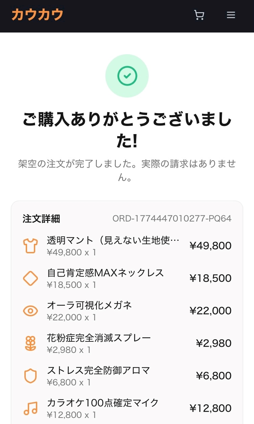Open the shopping cart icon
Screen dimensions: 254x424
(199, 15)
